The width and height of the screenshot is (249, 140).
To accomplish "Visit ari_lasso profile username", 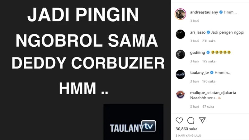I will point(198,32).
